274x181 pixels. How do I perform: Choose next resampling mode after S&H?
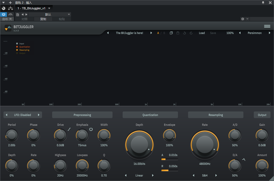(x=216, y=175)
